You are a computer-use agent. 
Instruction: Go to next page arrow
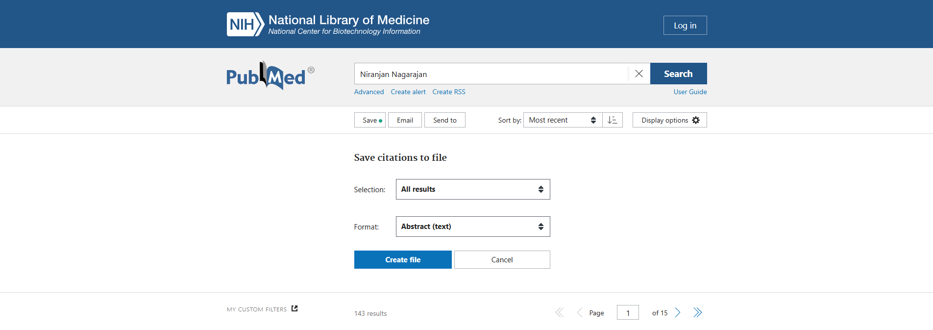678,313
